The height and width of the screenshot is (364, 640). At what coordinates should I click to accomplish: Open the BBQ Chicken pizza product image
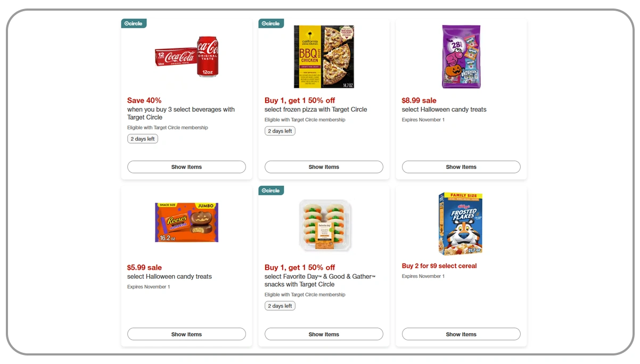[x=324, y=56]
